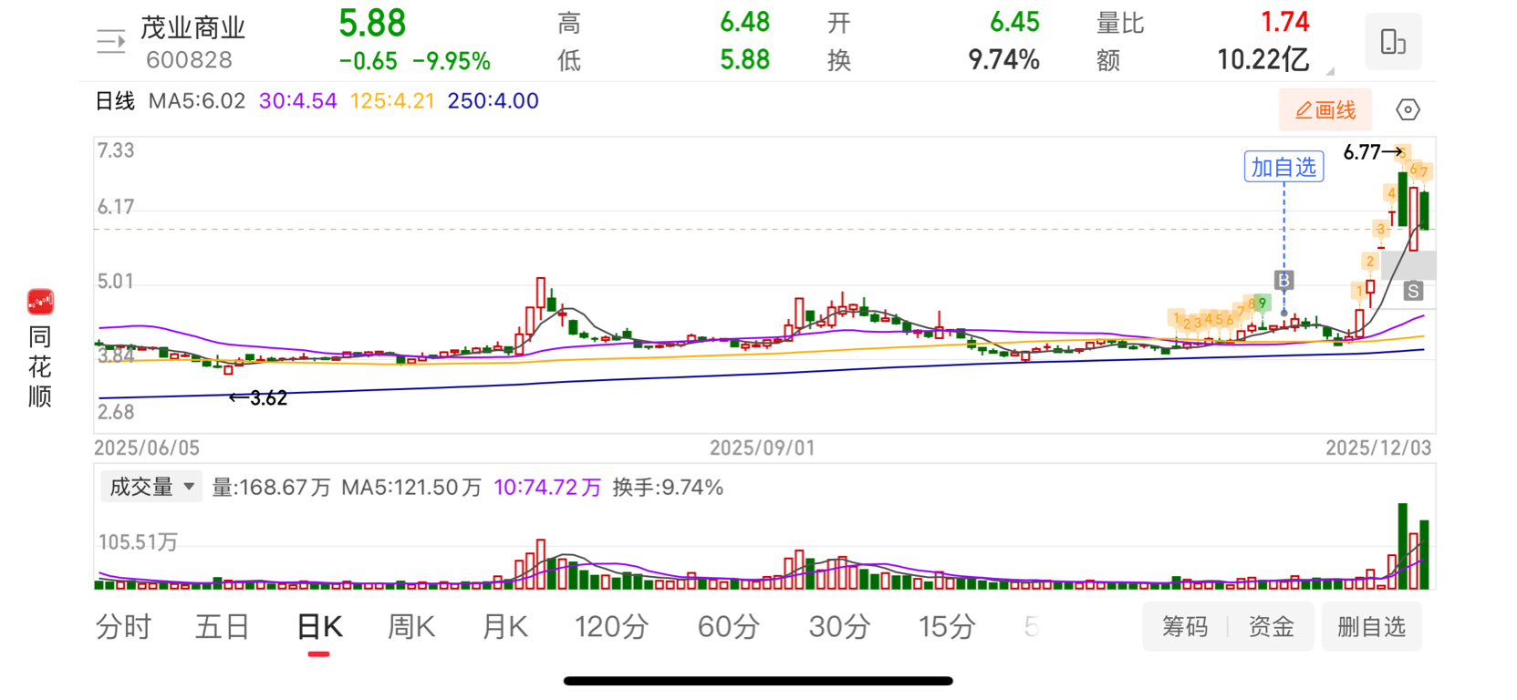Tap the stock name 茂业商业
1517x700 pixels.
click(193, 28)
